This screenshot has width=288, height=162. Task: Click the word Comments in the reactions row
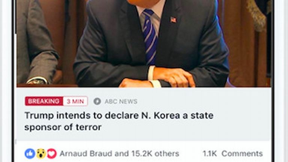[242, 153]
